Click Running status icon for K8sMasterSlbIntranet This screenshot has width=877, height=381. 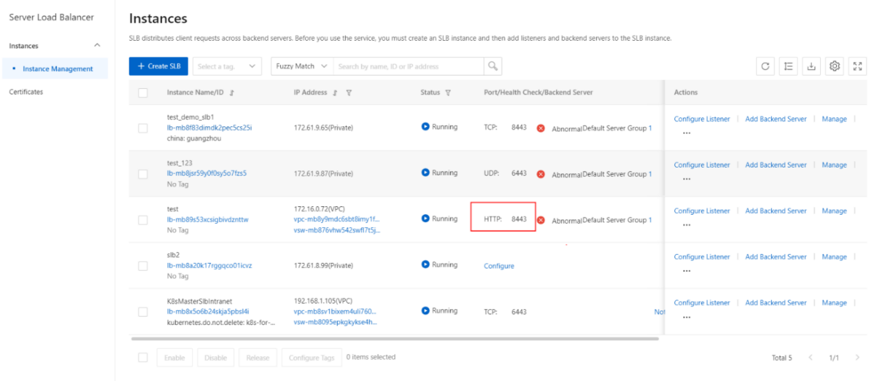[425, 311]
